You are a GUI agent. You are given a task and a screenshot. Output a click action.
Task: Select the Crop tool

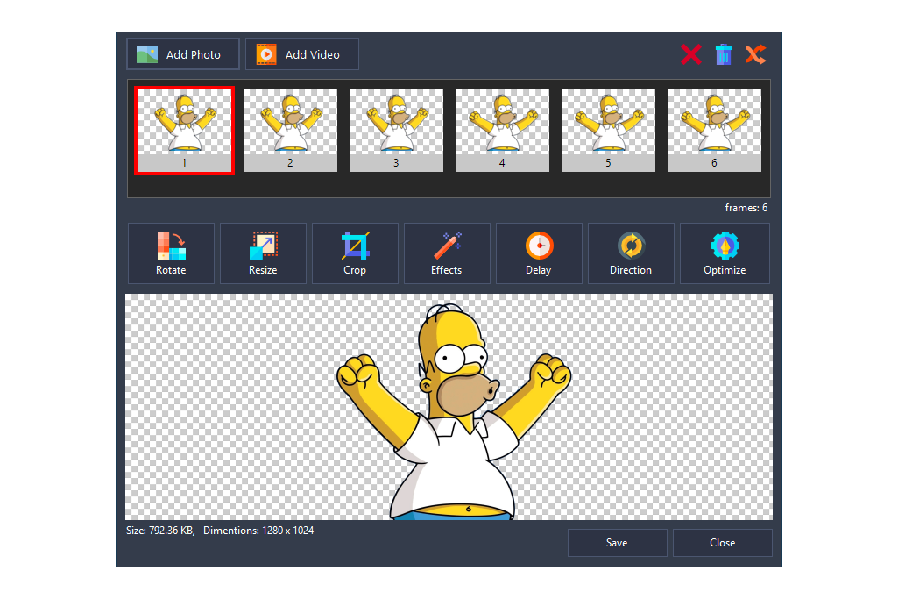[x=355, y=253]
